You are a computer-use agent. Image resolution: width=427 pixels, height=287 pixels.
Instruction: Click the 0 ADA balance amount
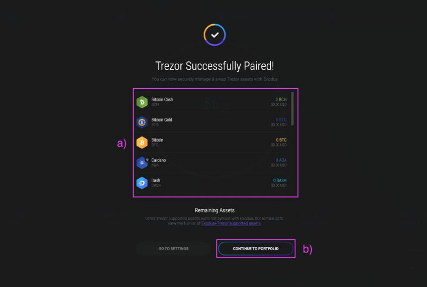coord(281,160)
